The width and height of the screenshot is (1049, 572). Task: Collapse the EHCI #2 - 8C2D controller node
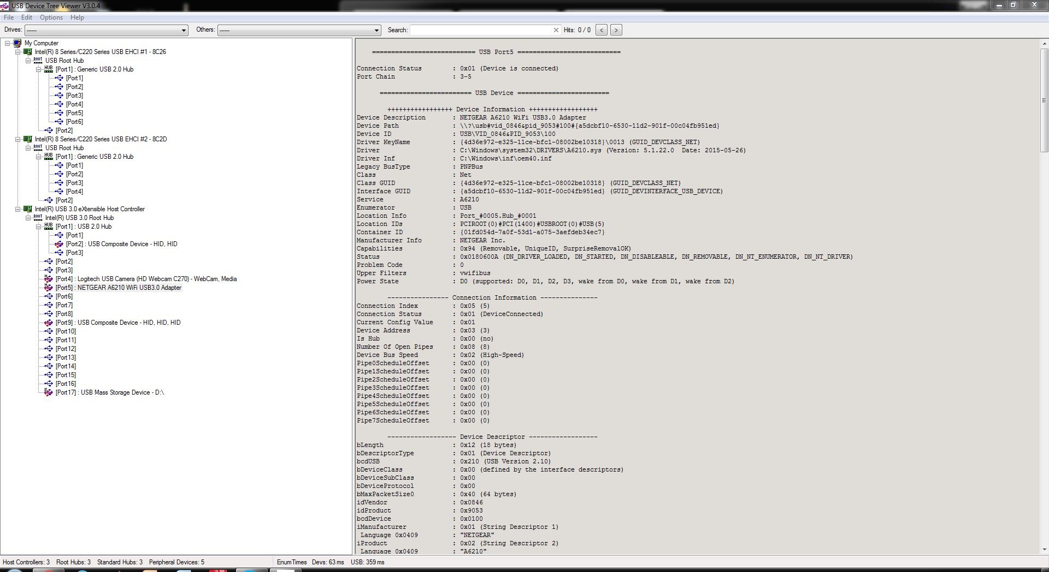17,139
